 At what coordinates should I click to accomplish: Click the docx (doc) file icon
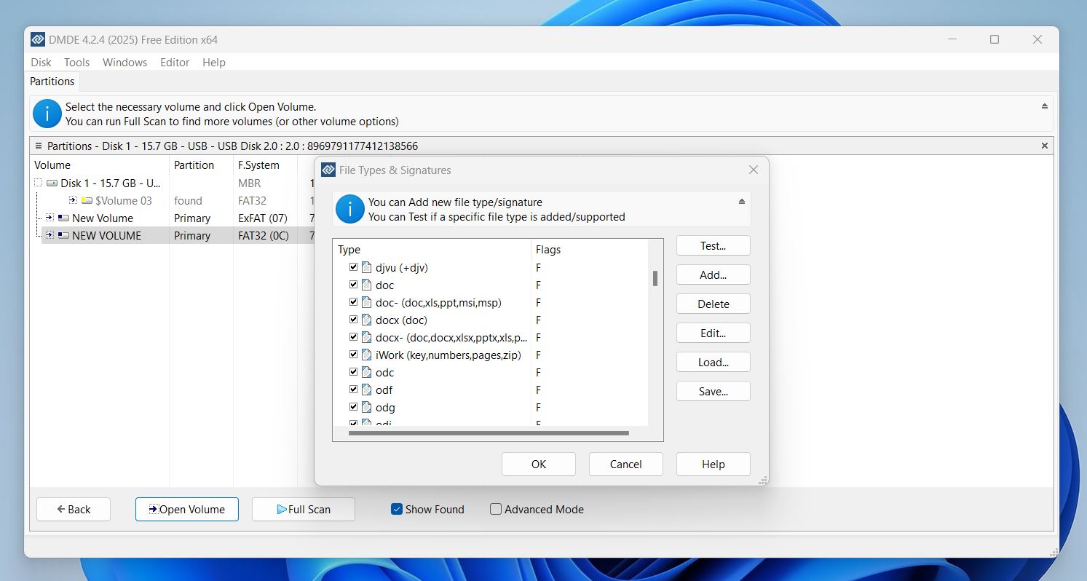(366, 320)
